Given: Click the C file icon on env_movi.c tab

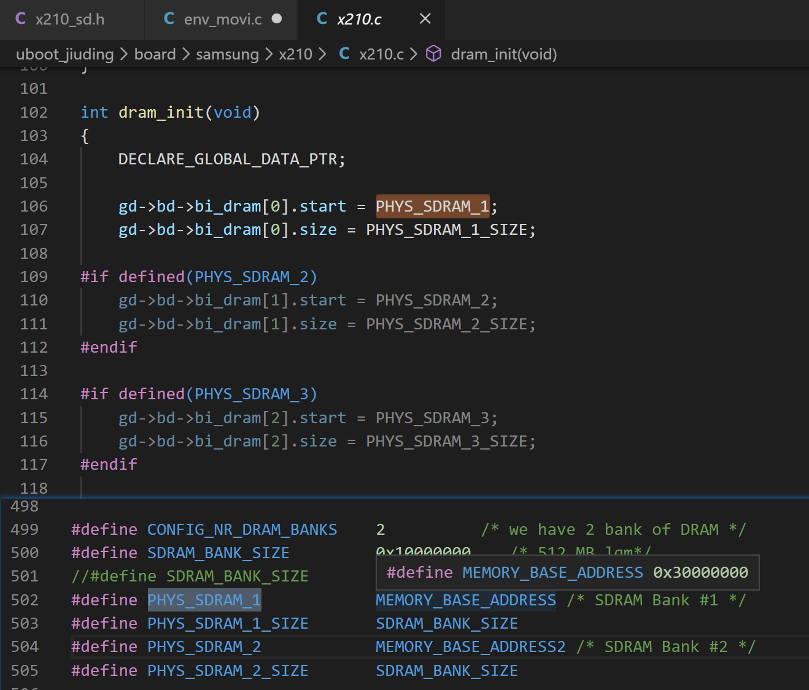Looking at the screenshot, I should 169,18.
